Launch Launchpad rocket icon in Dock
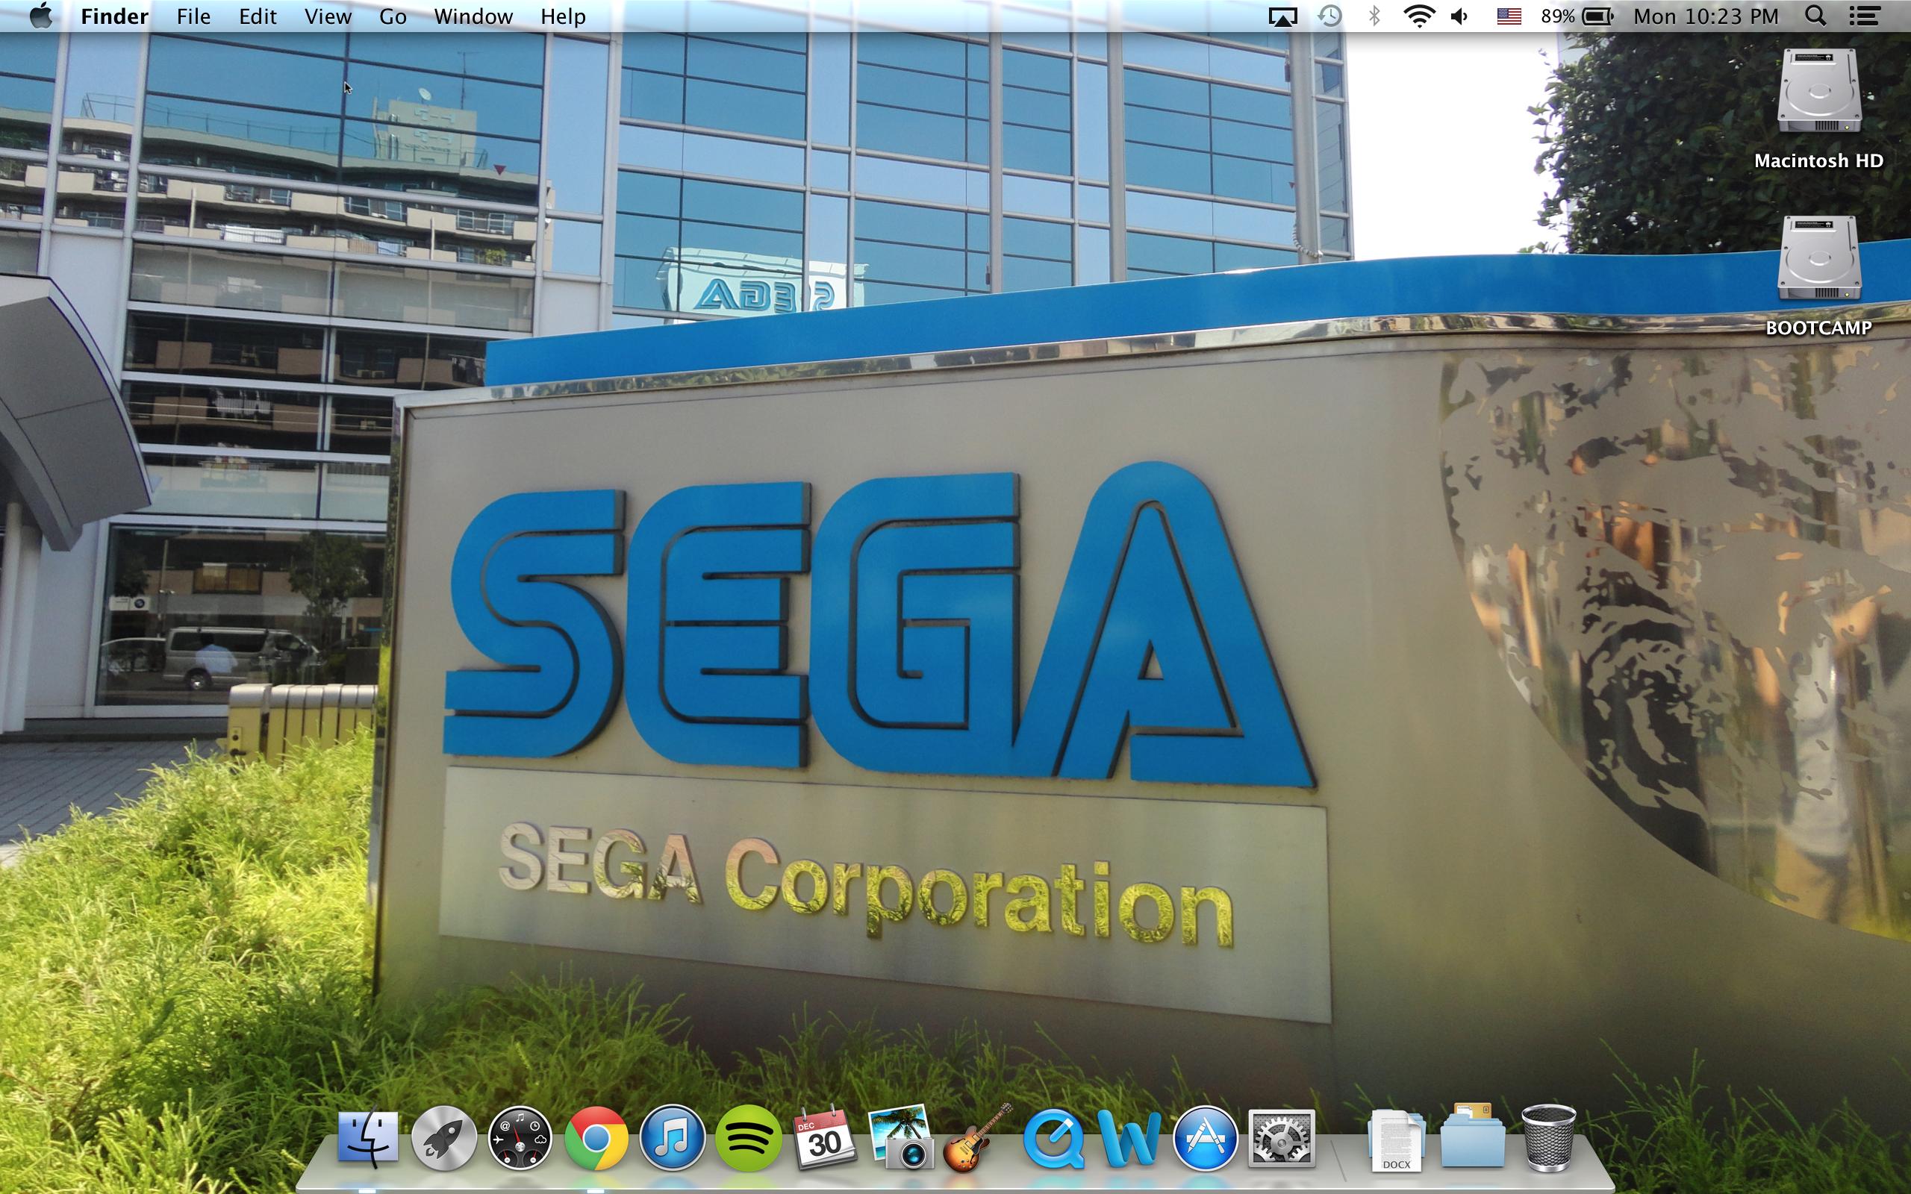 pyautogui.click(x=444, y=1139)
